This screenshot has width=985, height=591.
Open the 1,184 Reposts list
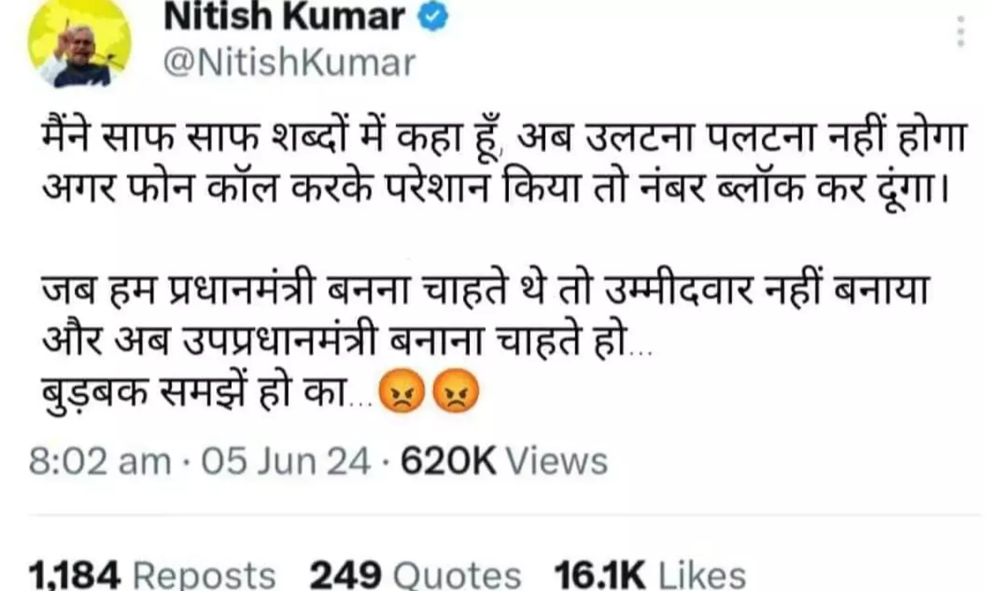152,575
